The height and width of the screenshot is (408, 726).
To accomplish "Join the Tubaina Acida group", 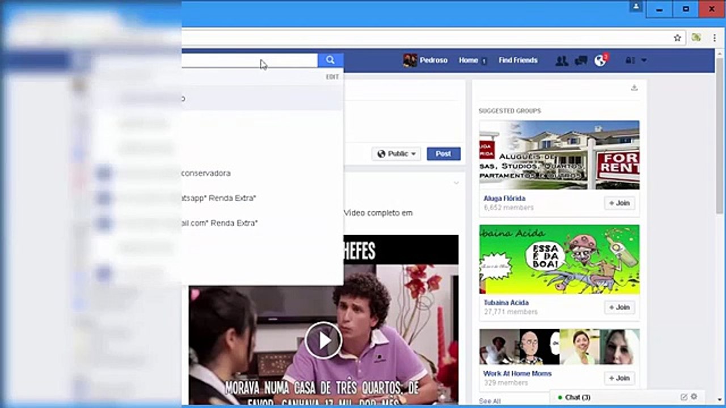I will 619,307.
